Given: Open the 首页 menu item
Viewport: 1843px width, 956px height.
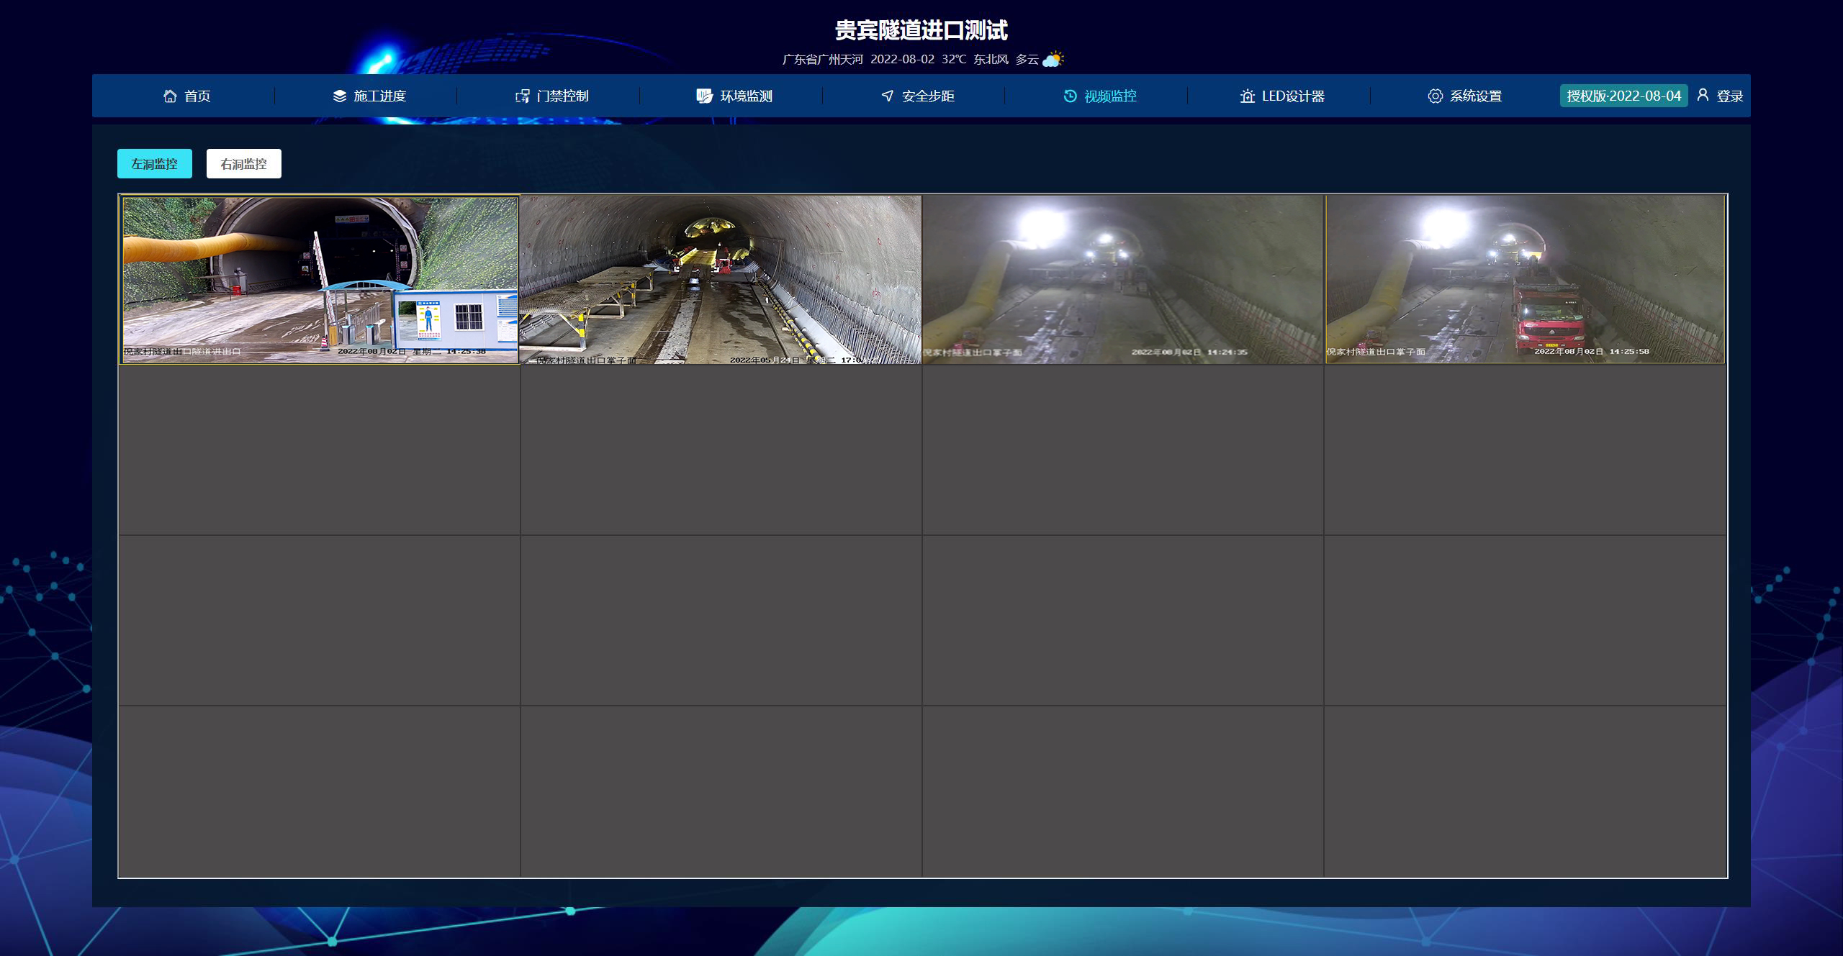Looking at the screenshot, I should point(187,96).
